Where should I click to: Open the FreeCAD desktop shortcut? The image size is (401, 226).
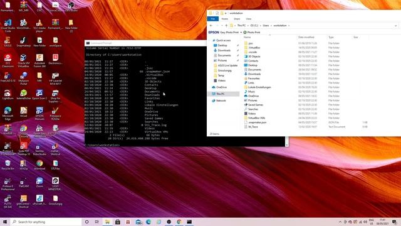point(8,77)
